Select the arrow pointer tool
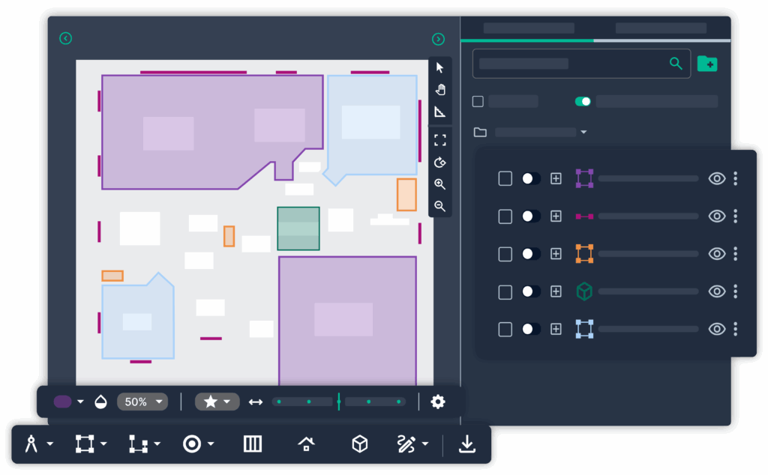This screenshot has width=768, height=475. point(439,67)
